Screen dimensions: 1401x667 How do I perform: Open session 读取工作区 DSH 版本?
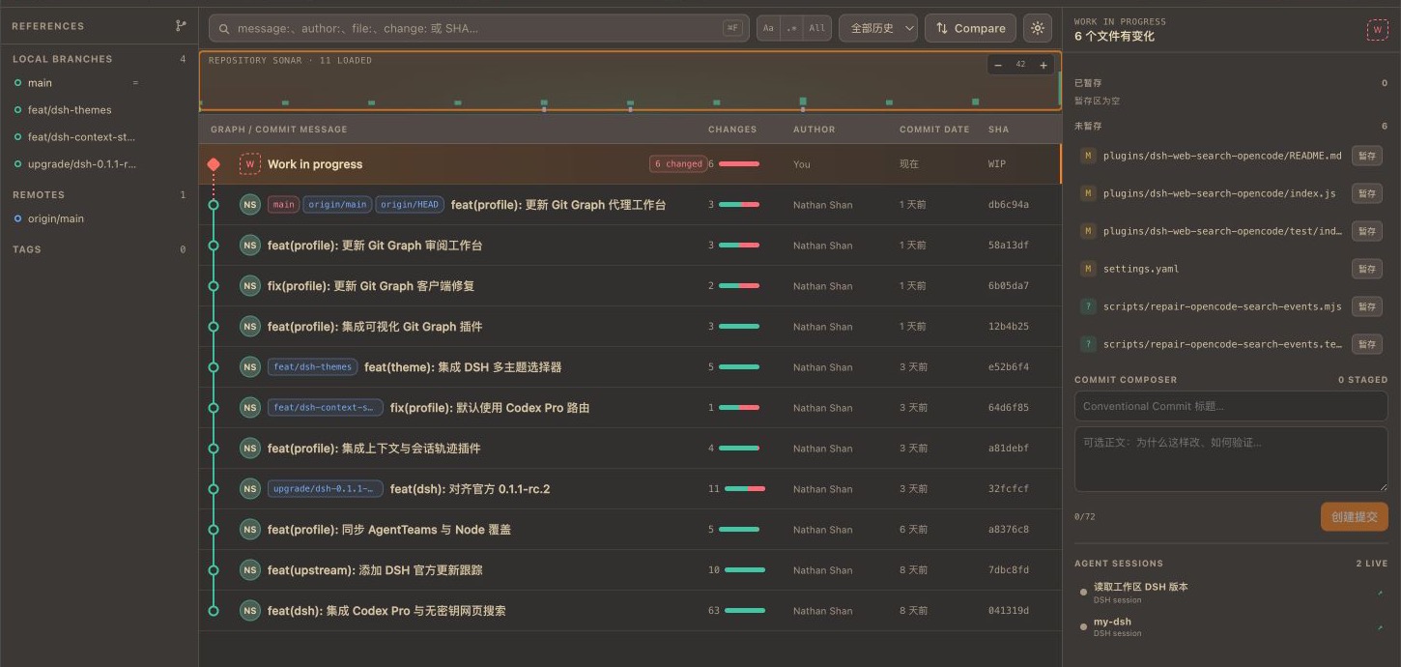[1231, 593]
